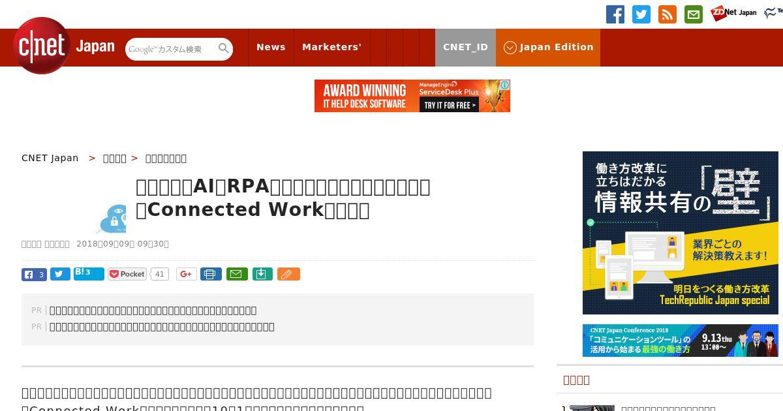Open the second PR sponsored link
The width and height of the screenshot is (783, 411).
point(162,326)
